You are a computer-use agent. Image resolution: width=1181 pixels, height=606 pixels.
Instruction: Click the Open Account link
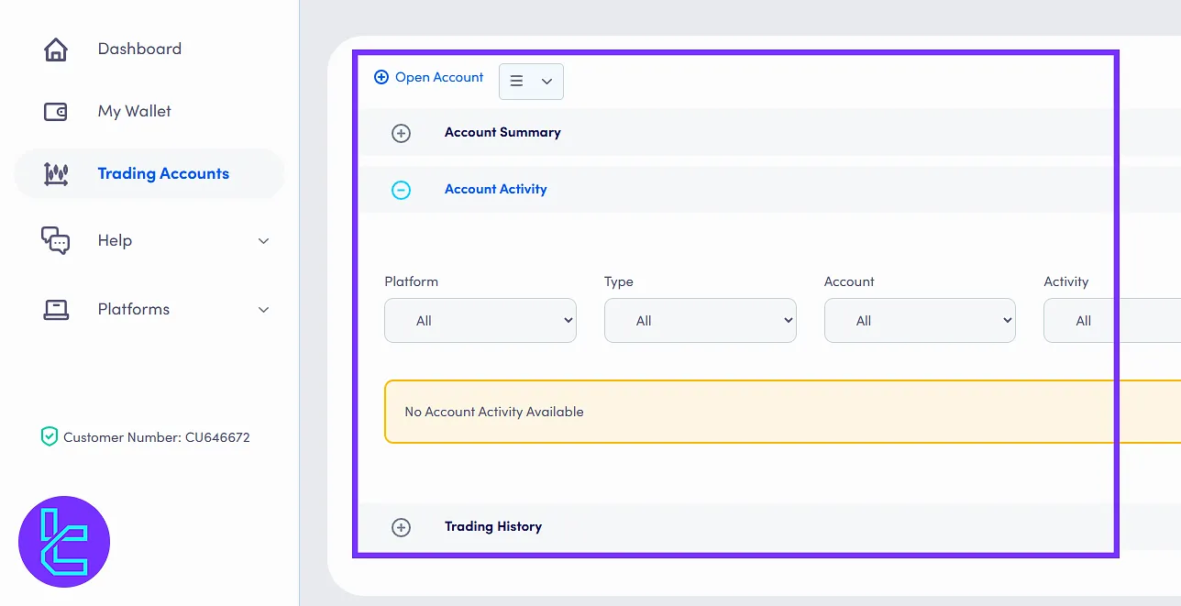[438, 78]
